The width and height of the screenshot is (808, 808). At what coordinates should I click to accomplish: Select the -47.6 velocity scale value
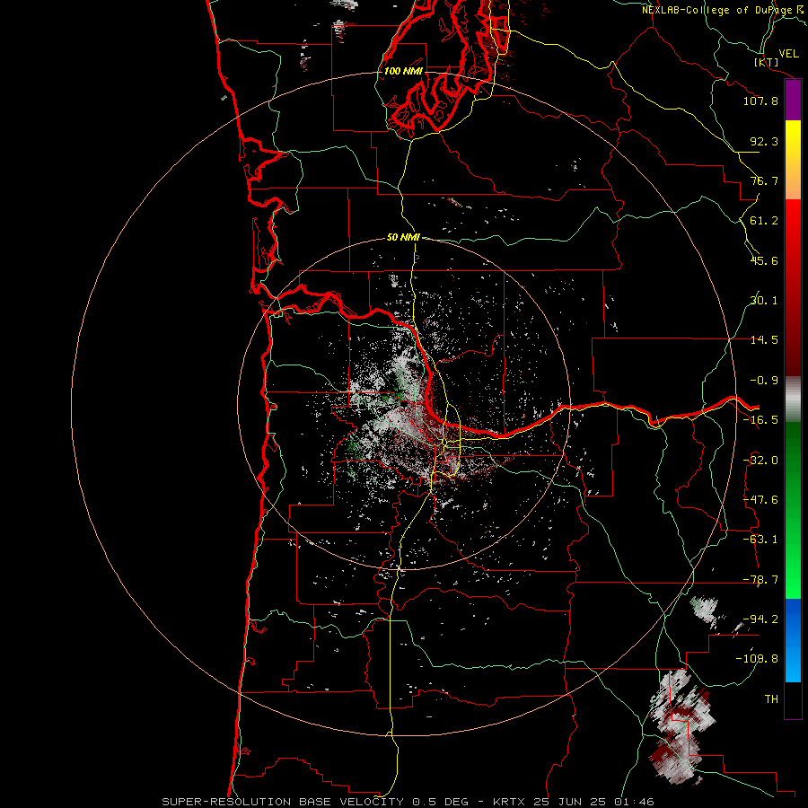pyautogui.click(x=760, y=500)
